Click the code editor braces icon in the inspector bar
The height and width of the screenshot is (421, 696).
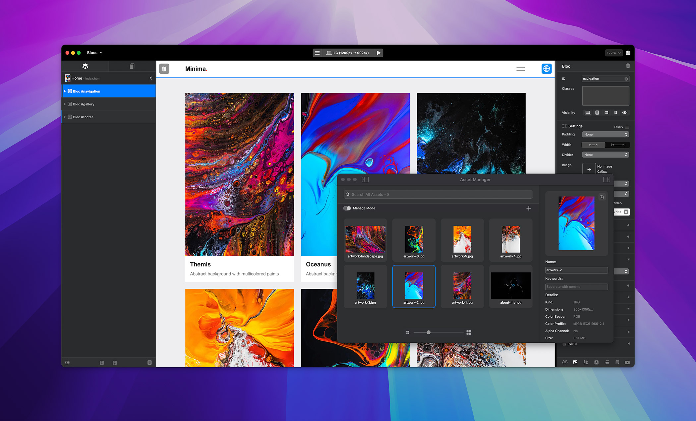coord(564,362)
